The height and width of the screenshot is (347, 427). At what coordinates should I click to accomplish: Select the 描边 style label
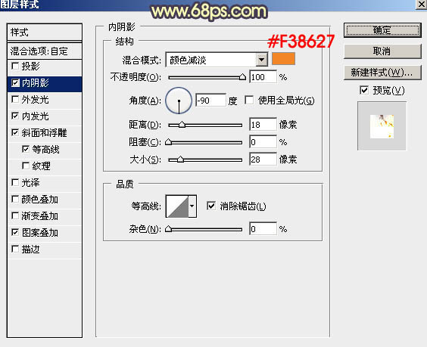(30, 249)
